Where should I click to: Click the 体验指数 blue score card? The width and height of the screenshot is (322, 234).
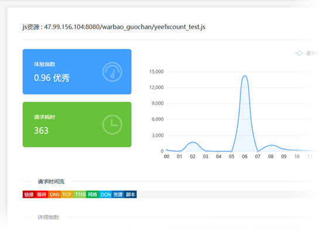click(x=77, y=71)
